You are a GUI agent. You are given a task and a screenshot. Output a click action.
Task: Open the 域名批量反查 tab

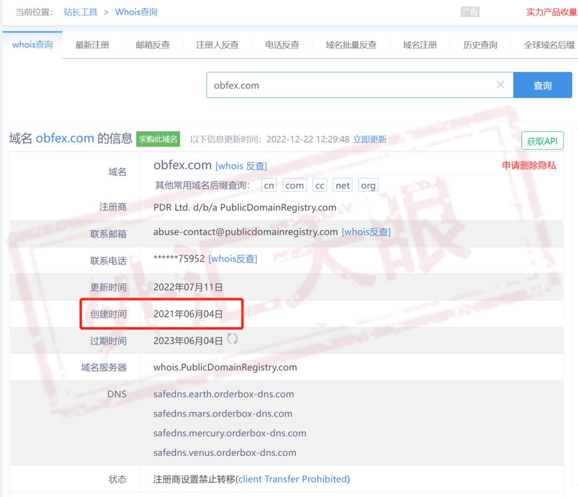point(351,45)
